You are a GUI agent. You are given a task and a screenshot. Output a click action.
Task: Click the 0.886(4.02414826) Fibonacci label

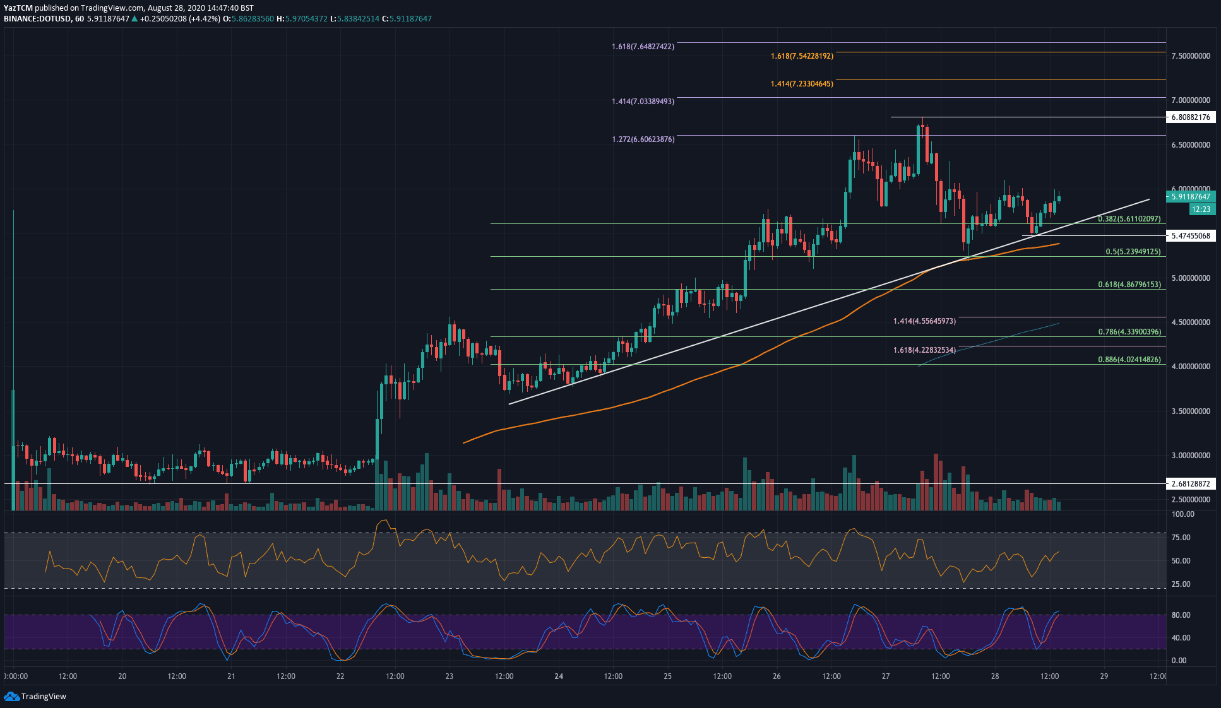[x=1129, y=360]
